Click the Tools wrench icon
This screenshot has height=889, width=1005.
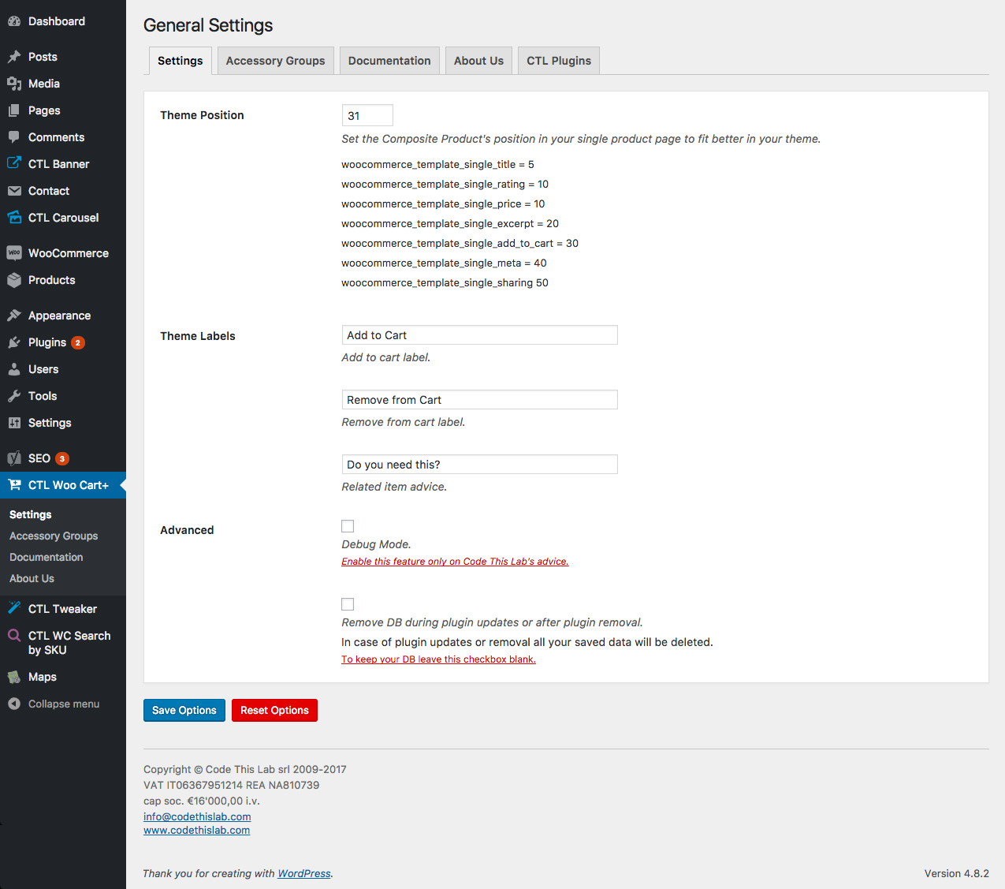(x=14, y=396)
